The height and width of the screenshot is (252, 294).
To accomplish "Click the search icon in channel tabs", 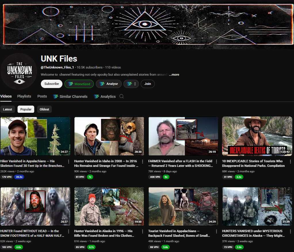I will pos(121,96).
